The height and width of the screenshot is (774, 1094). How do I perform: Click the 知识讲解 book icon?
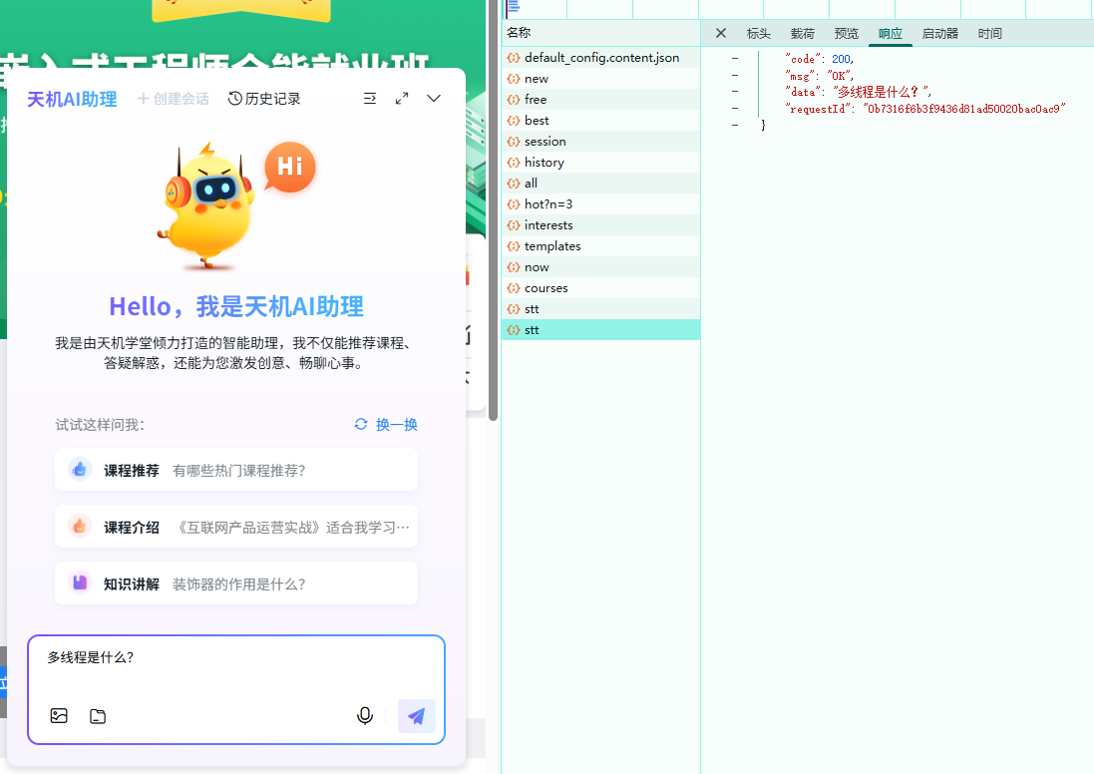(x=80, y=582)
